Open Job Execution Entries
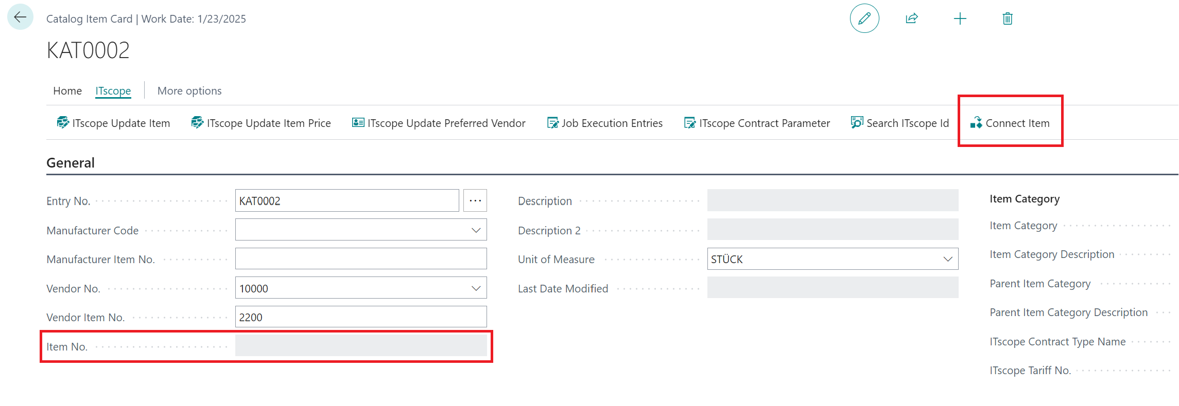The height and width of the screenshot is (406, 1179). (605, 123)
